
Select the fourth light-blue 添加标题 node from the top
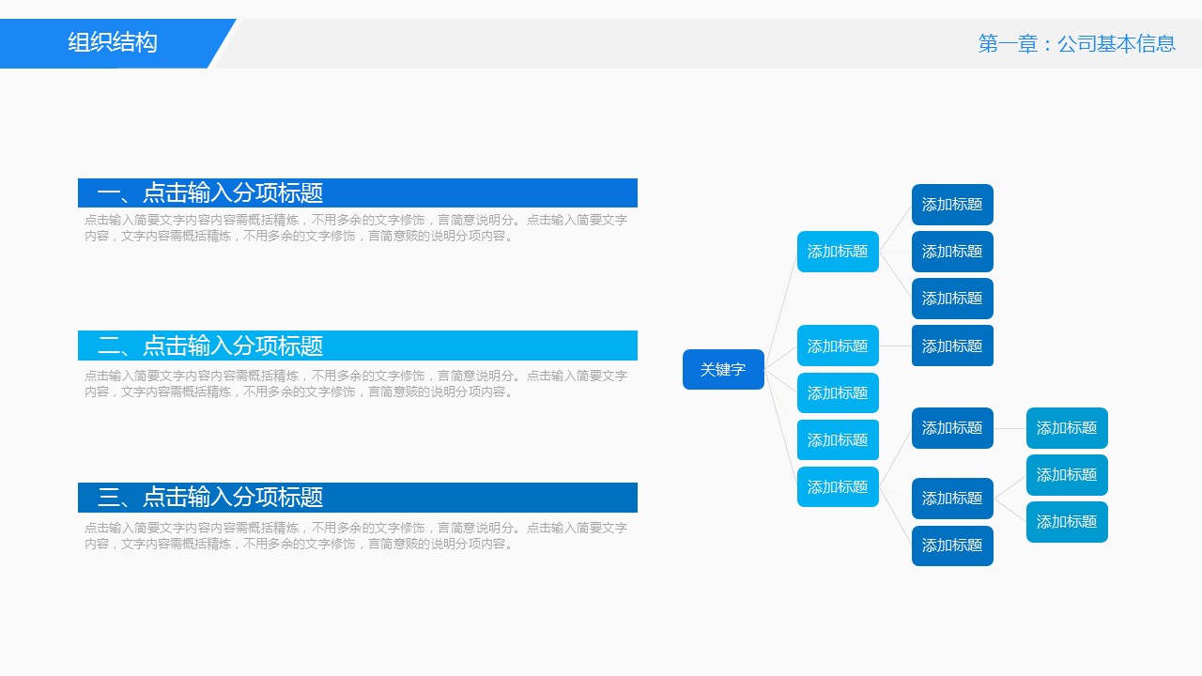[838, 440]
